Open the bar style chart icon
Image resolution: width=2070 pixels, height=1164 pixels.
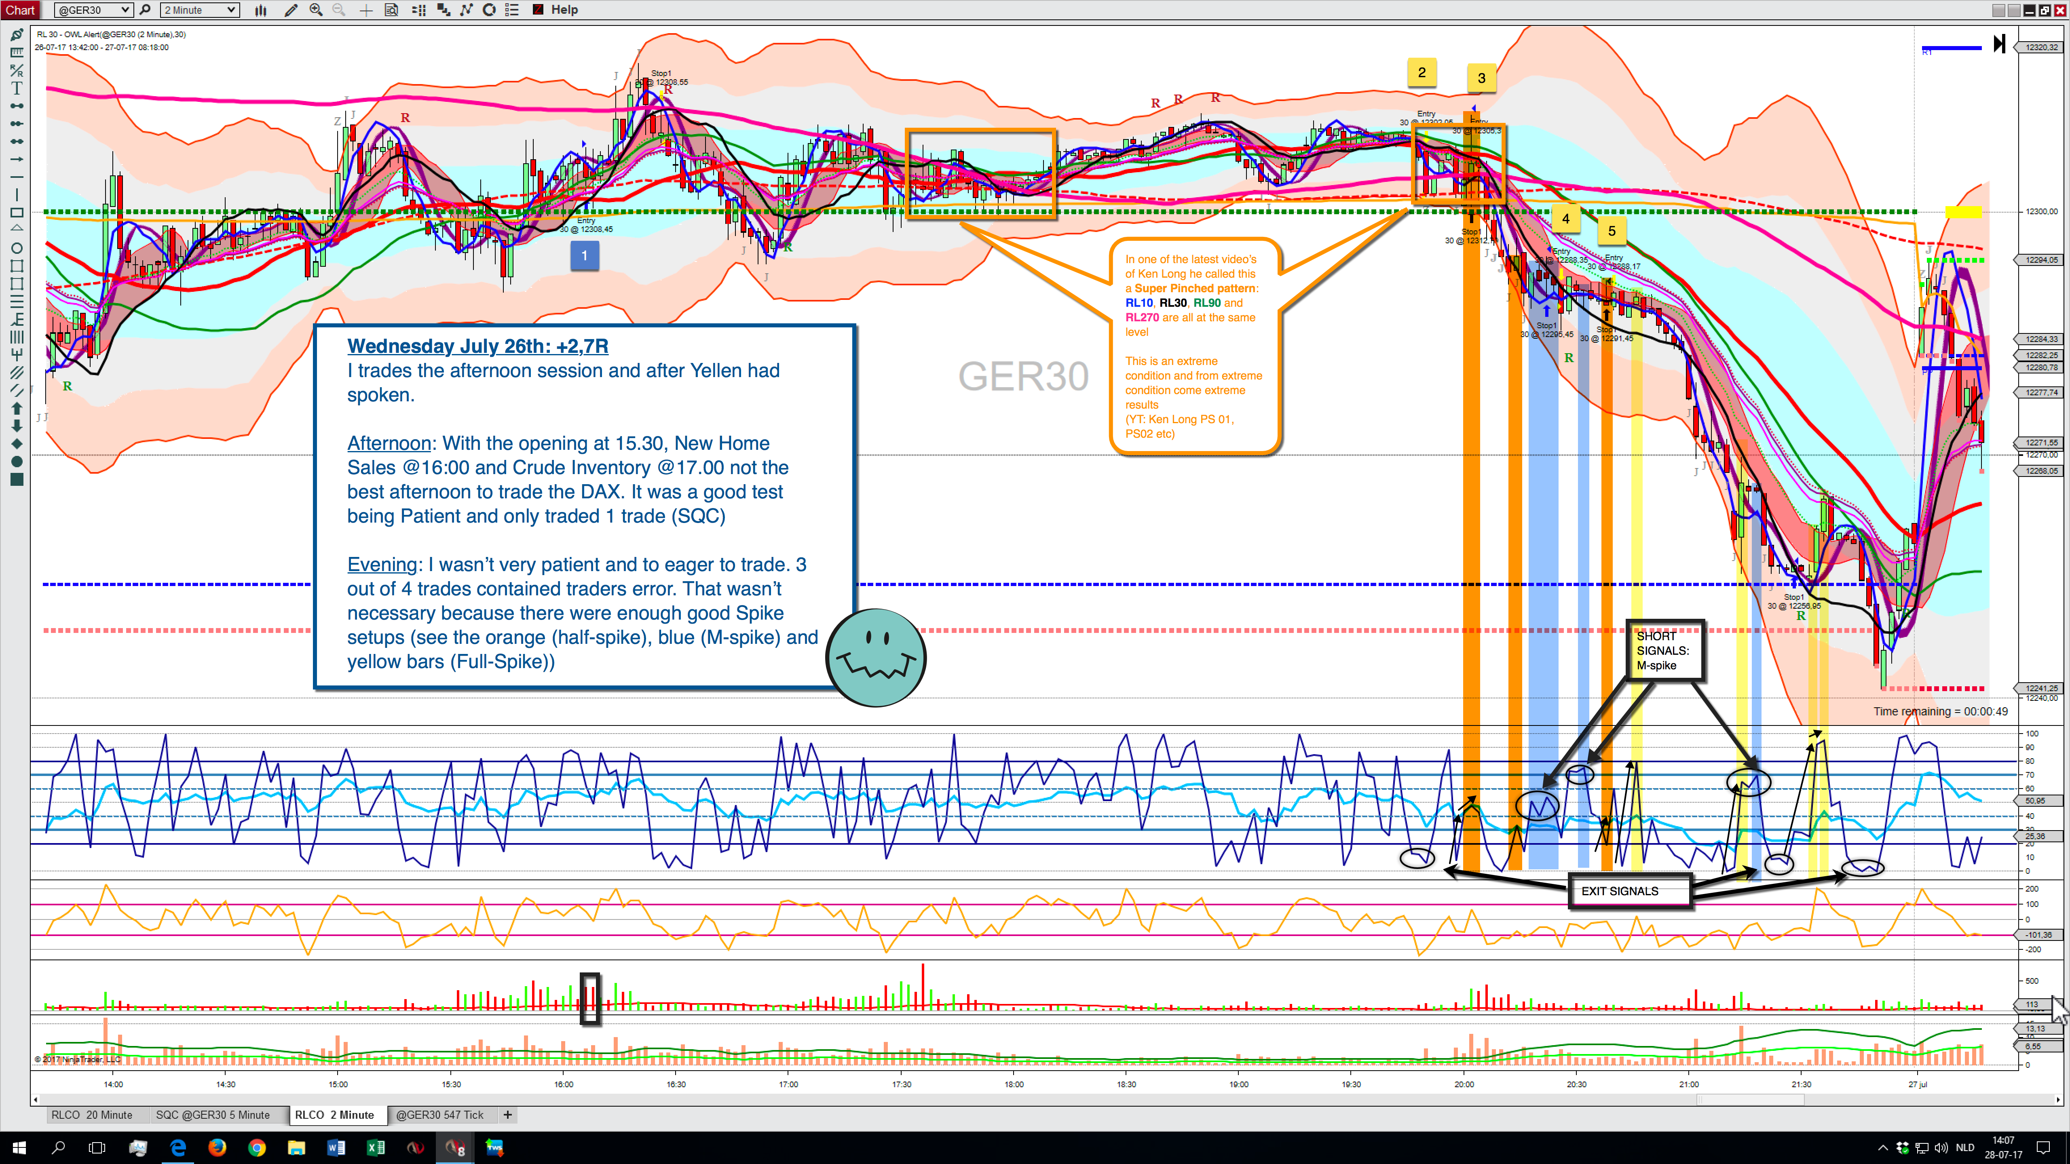[261, 10]
